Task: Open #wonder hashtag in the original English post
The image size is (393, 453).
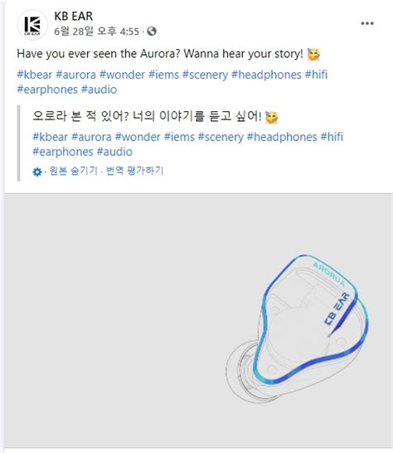Action: pyautogui.click(x=122, y=75)
